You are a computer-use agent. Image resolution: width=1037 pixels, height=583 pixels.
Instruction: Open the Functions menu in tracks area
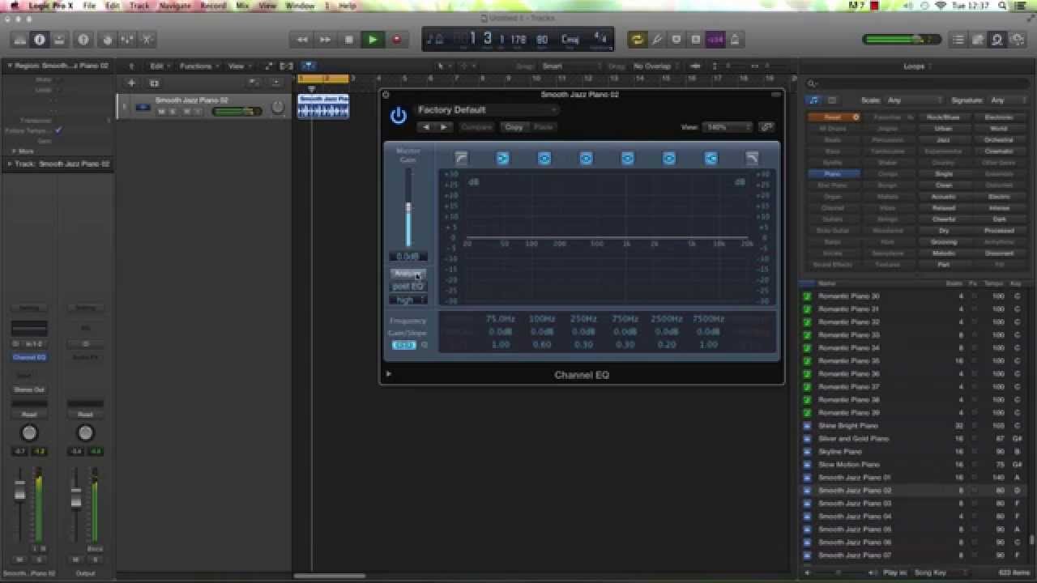click(x=198, y=66)
